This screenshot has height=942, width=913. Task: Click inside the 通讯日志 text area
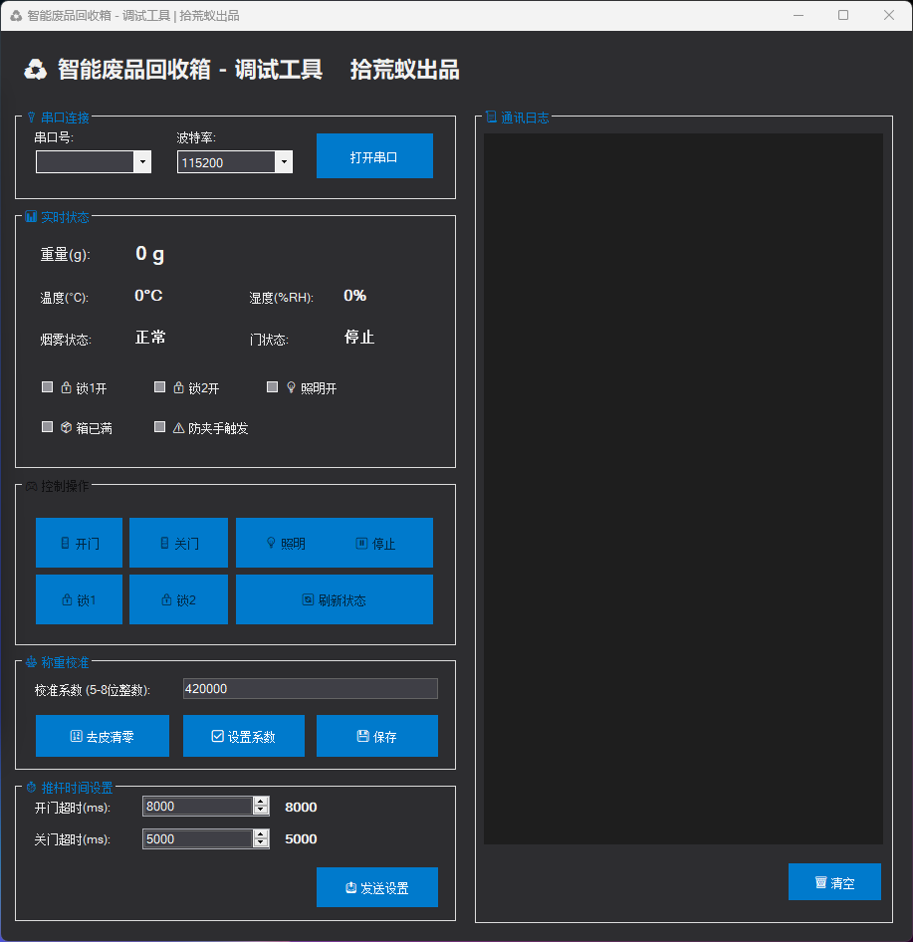(683, 488)
